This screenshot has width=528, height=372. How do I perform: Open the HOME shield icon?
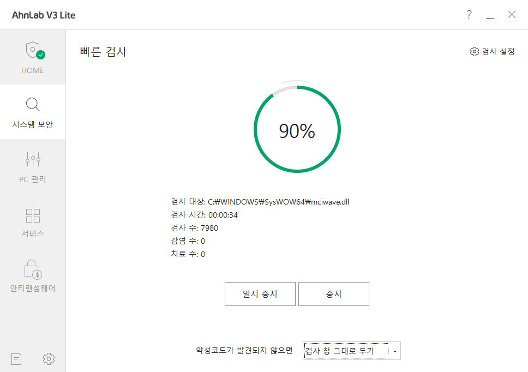pyautogui.click(x=35, y=51)
